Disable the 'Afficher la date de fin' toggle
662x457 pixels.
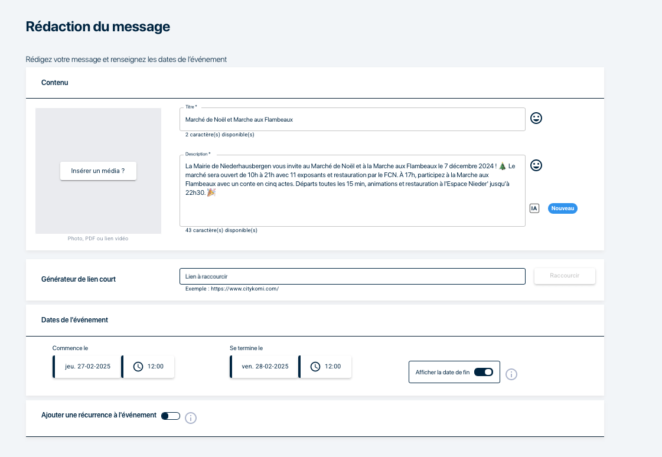483,373
